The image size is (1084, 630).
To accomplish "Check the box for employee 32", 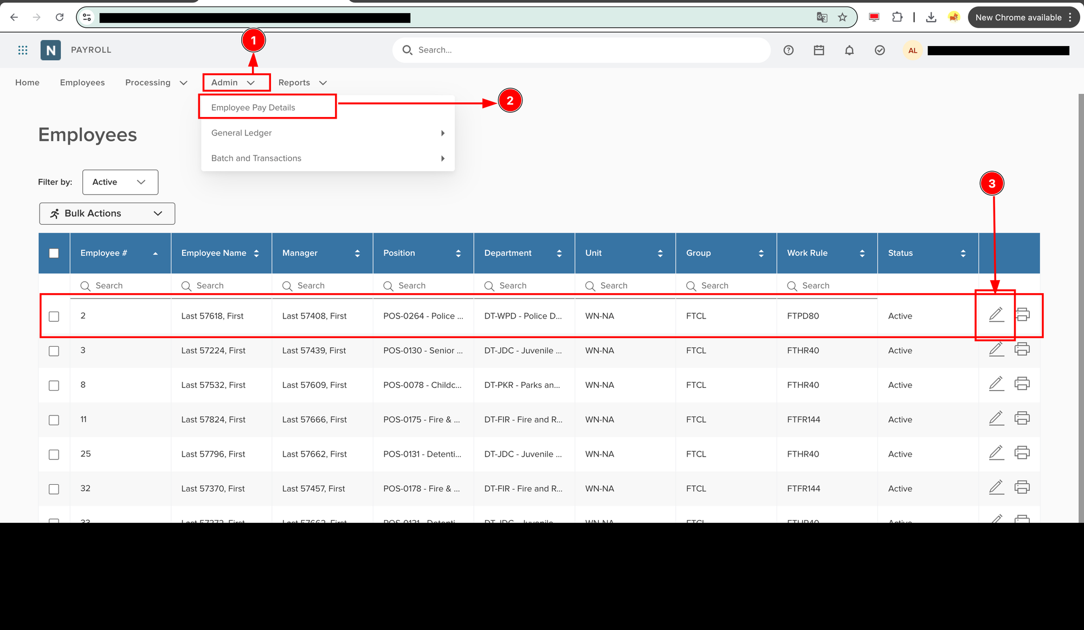I will tap(54, 489).
